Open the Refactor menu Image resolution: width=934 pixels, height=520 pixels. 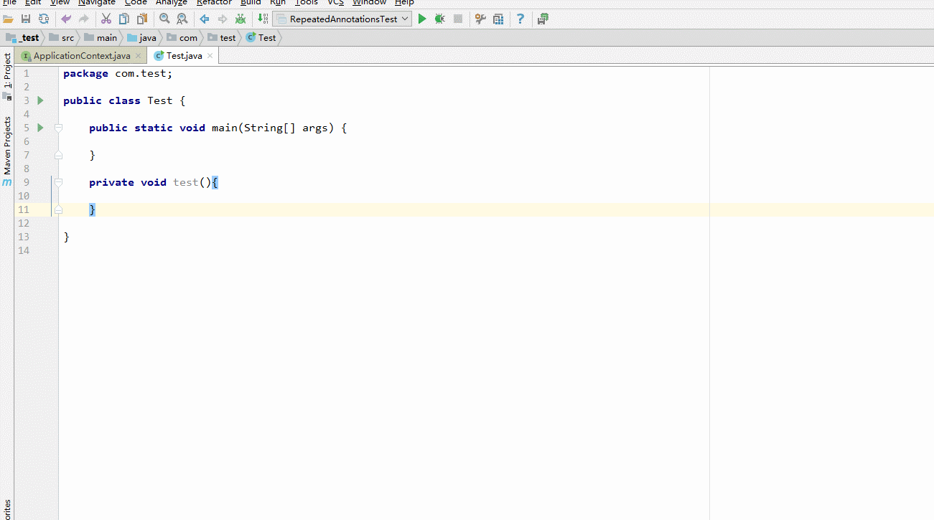point(214,3)
